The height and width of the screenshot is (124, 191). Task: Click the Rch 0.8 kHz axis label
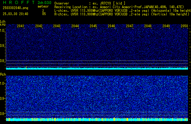[2, 113]
